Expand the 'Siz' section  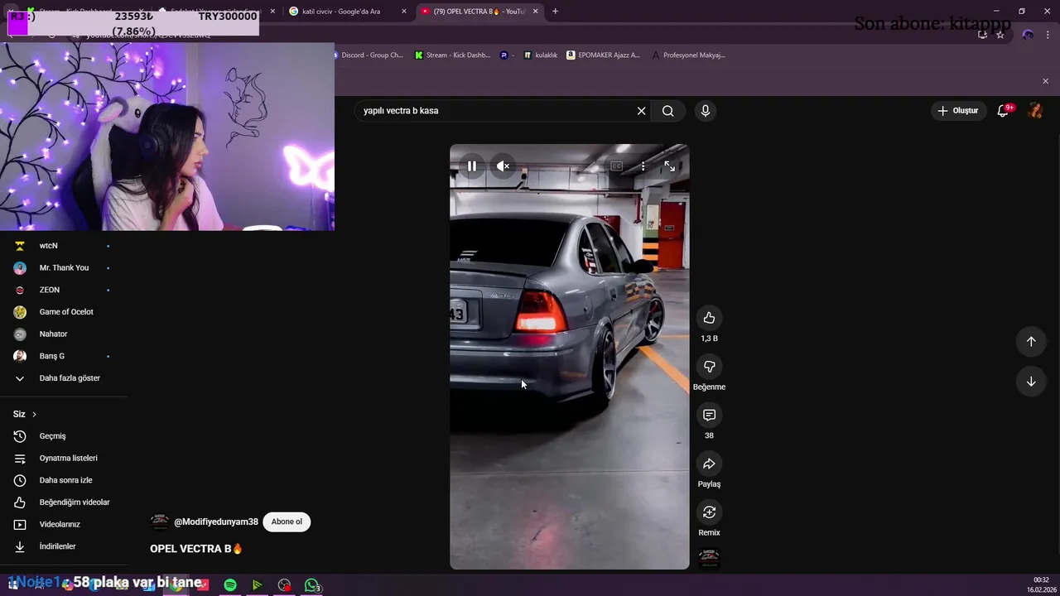pyautogui.click(x=25, y=414)
